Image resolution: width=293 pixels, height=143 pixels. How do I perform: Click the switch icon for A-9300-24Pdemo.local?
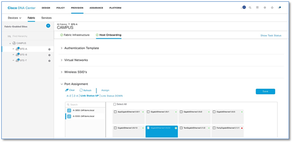click(69, 116)
